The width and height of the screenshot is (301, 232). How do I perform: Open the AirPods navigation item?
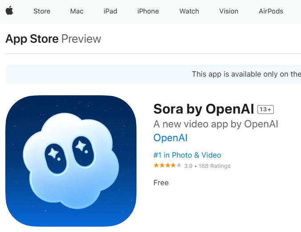coord(271,11)
